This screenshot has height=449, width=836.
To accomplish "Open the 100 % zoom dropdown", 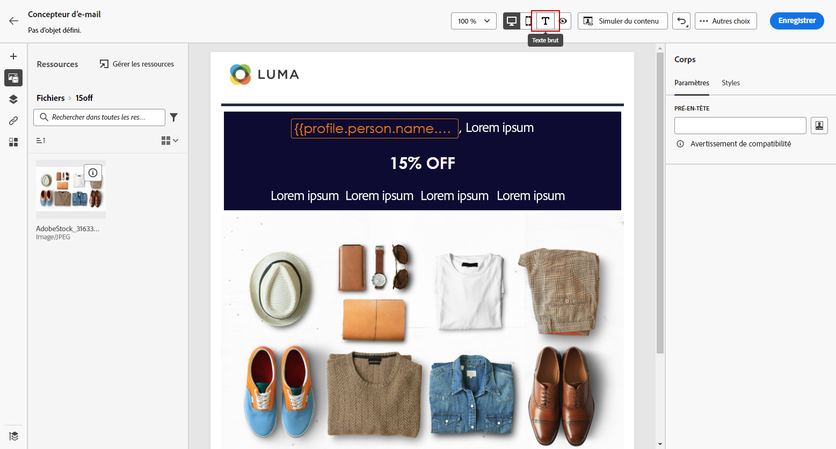I will point(474,21).
